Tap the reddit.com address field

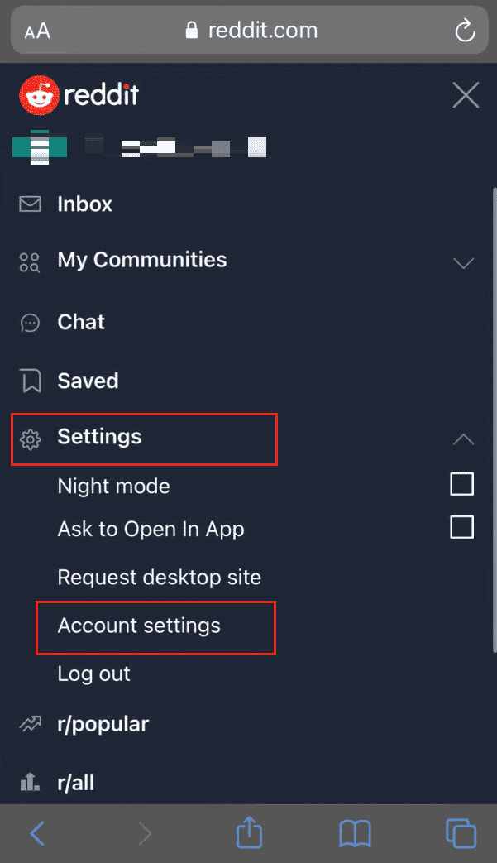point(249,30)
